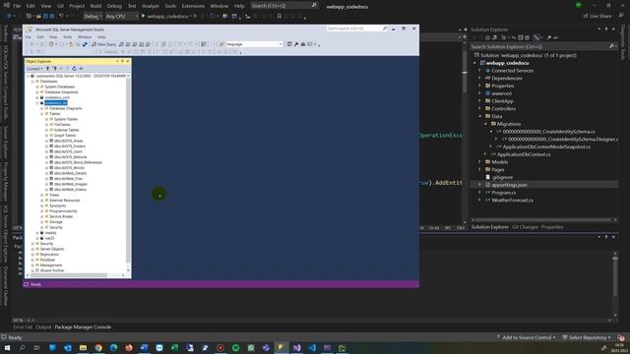
Task: Click Refresh icon in Object Explorer toolbar
Action: click(74, 69)
